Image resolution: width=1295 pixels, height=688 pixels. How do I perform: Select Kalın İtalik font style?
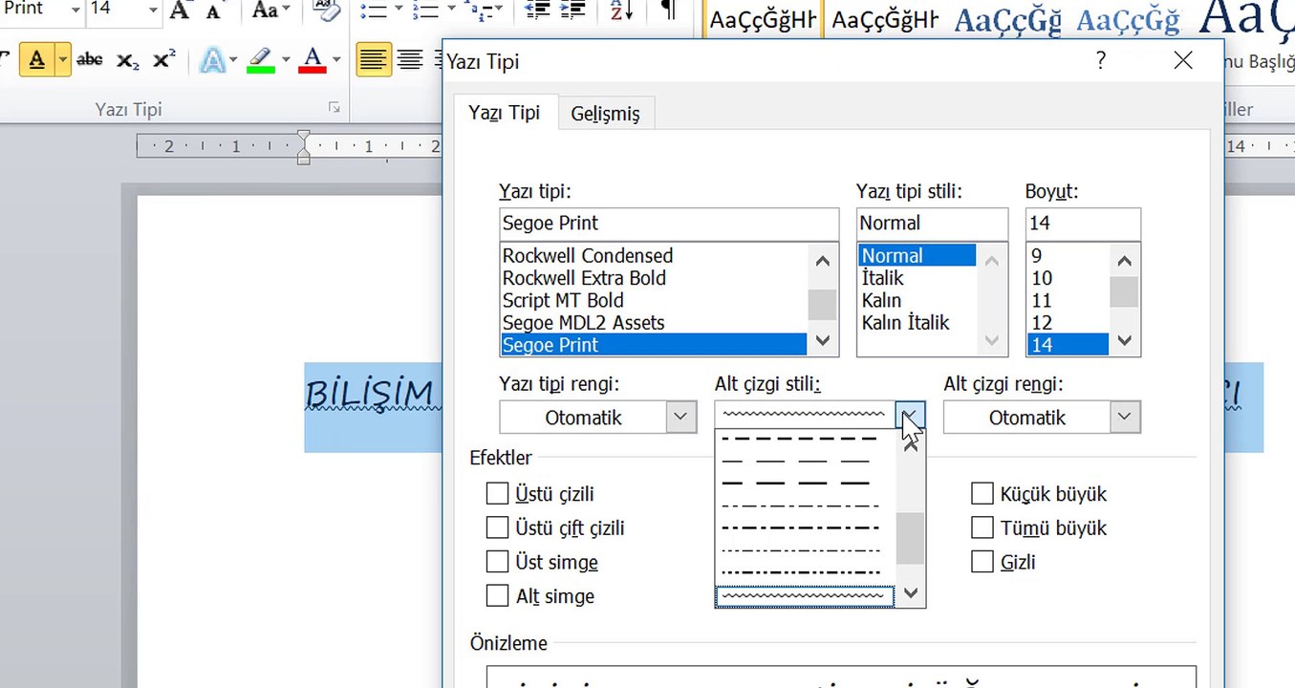pyautogui.click(x=906, y=323)
